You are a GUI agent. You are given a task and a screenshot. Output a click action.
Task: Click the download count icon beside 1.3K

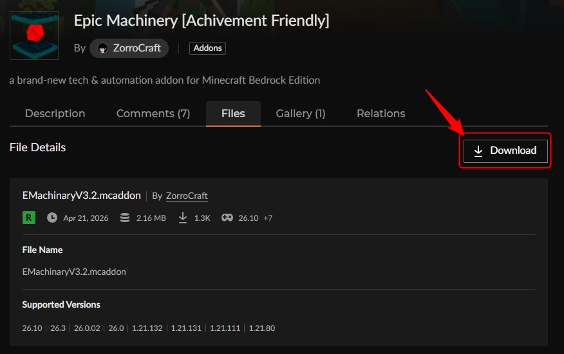click(183, 218)
